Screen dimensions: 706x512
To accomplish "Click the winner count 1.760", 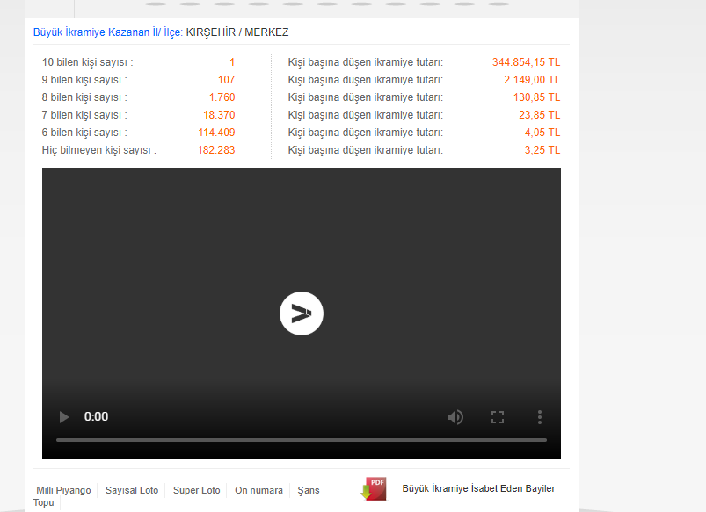I will [222, 97].
